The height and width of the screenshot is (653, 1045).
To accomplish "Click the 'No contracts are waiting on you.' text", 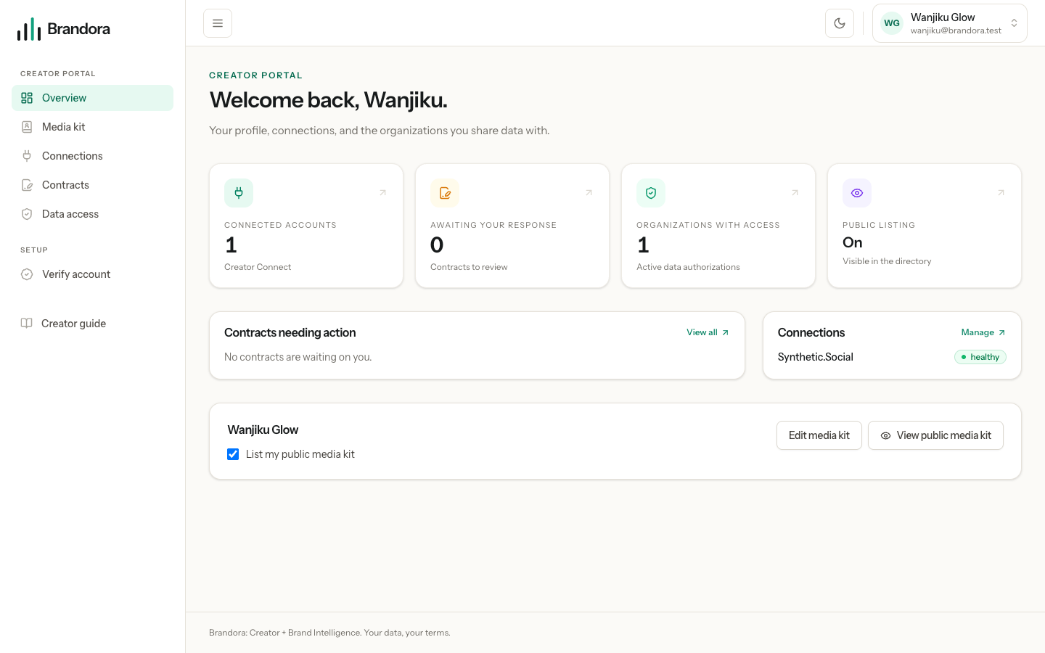I will pyautogui.click(x=298, y=357).
